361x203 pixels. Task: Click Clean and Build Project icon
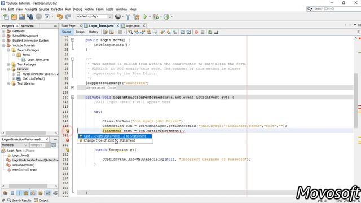pyautogui.click(x=137, y=16)
